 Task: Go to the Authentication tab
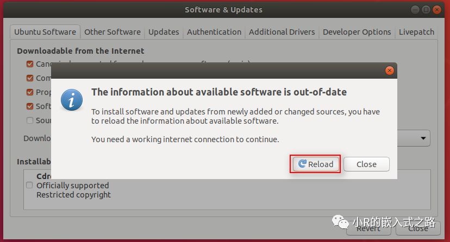(214, 32)
